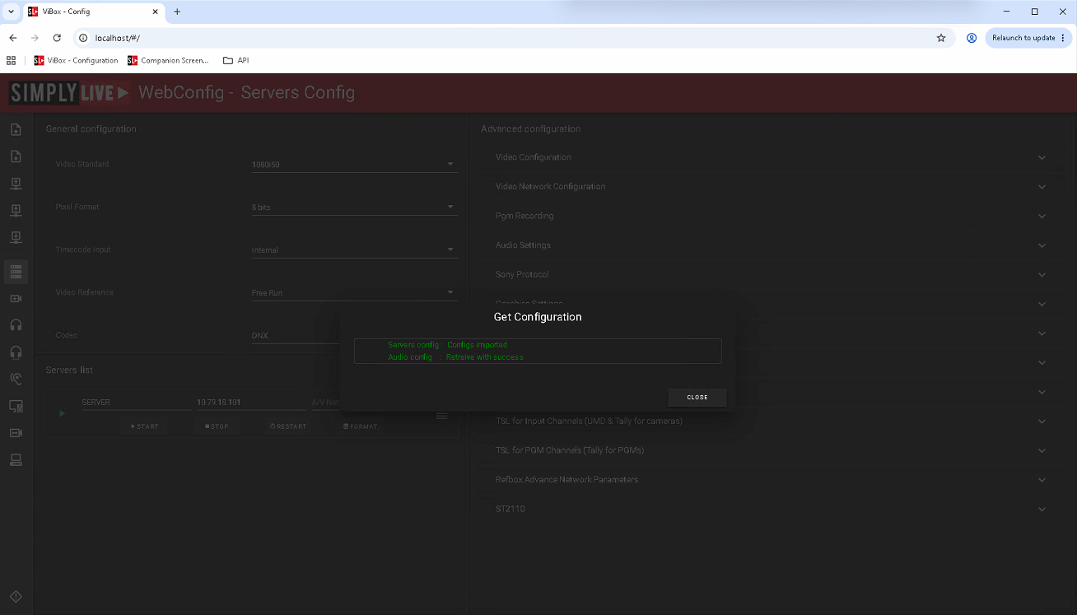The width and height of the screenshot is (1077, 615).
Task: Expand the Video Configuration section
Action: coord(772,157)
